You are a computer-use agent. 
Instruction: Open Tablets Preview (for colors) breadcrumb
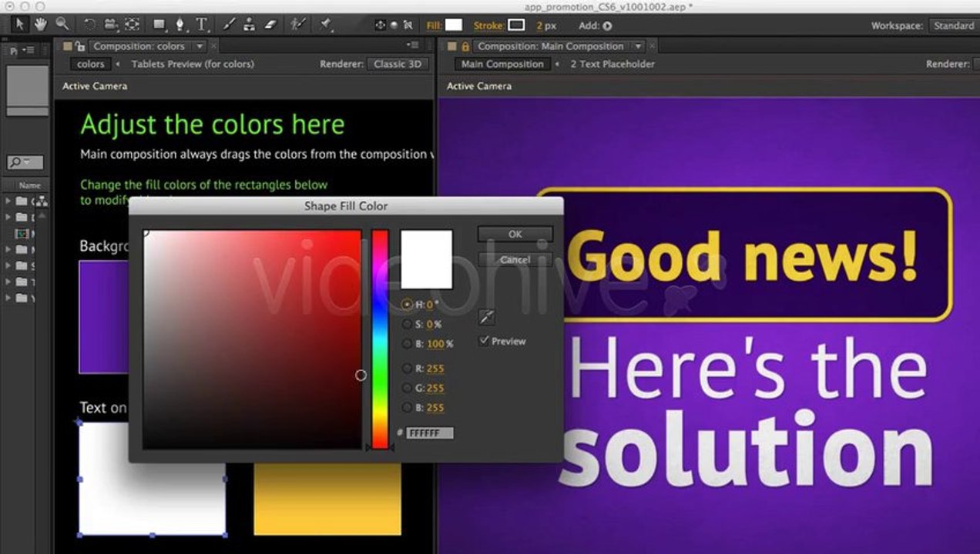pos(193,64)
